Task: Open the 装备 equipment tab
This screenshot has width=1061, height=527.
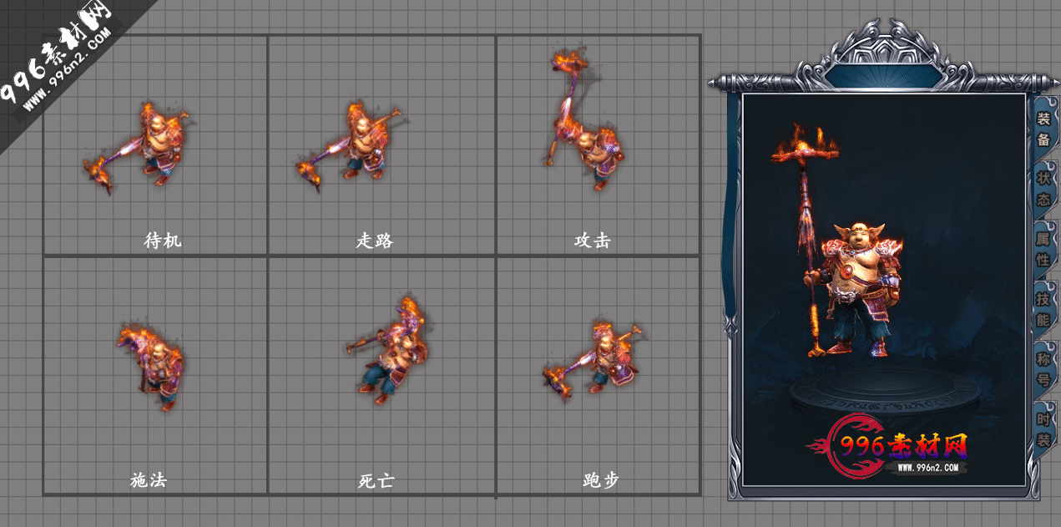Action: point(1043,129)
